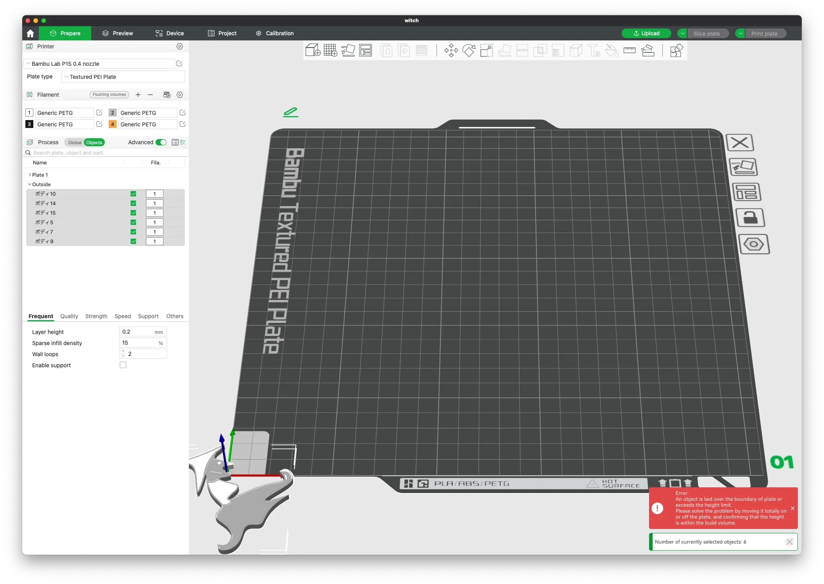
Task: Select the Rotate tool
Action: coord(469,50)
